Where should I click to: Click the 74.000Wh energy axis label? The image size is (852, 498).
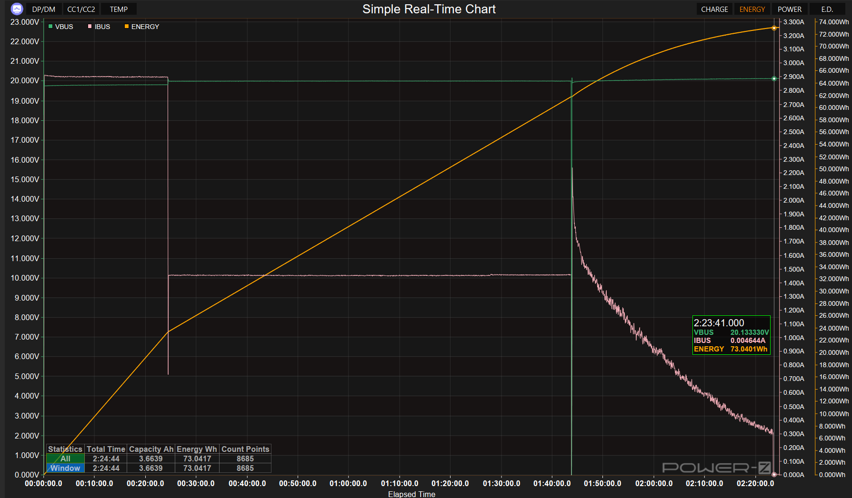834,22
